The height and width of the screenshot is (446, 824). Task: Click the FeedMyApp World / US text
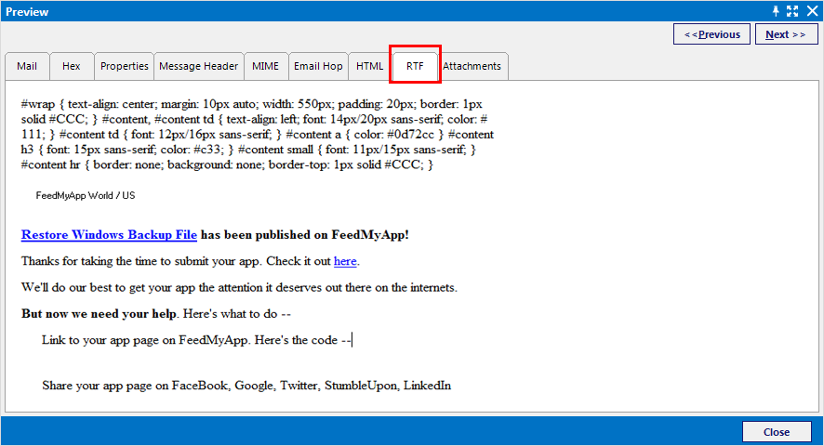point(86,195)
